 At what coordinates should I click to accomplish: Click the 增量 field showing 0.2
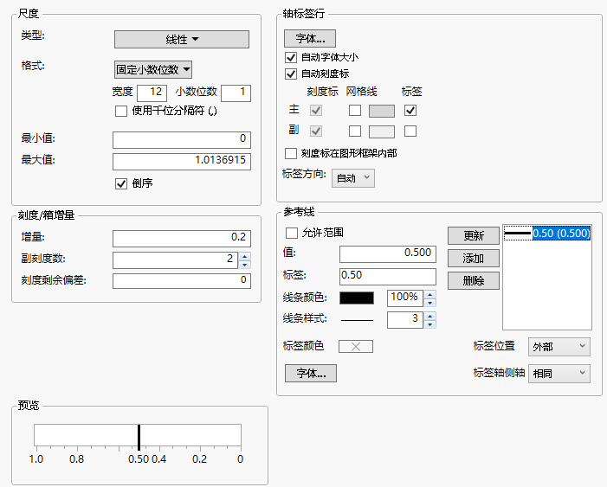click(x=182, y=238)
